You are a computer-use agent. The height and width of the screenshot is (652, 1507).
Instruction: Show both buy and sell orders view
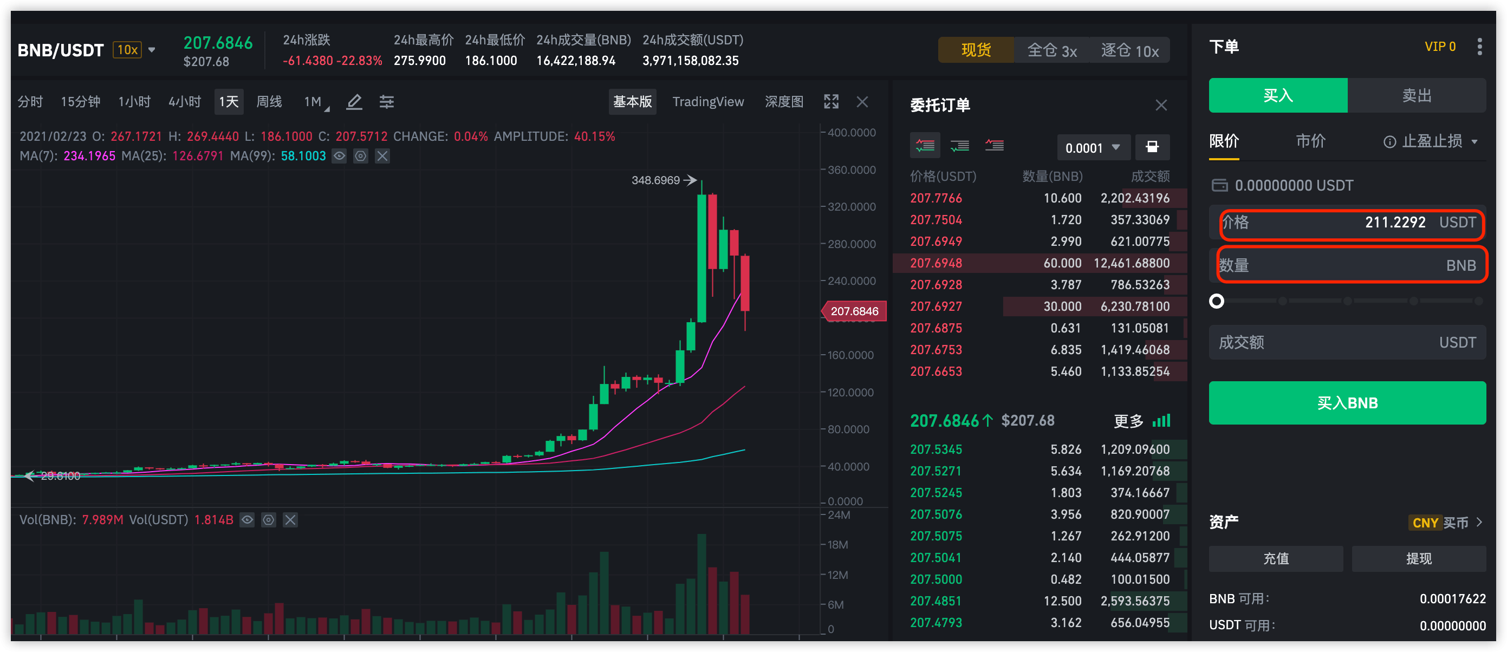925,146
